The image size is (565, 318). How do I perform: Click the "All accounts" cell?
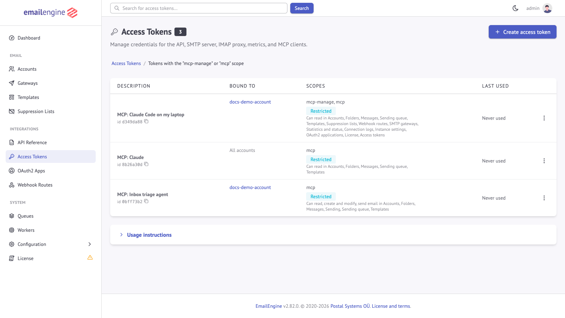[x=242, y=150]
